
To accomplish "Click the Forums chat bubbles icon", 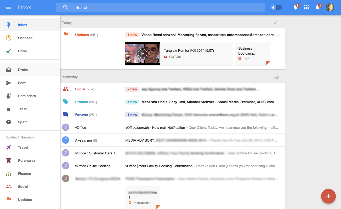I will (66, 115).
